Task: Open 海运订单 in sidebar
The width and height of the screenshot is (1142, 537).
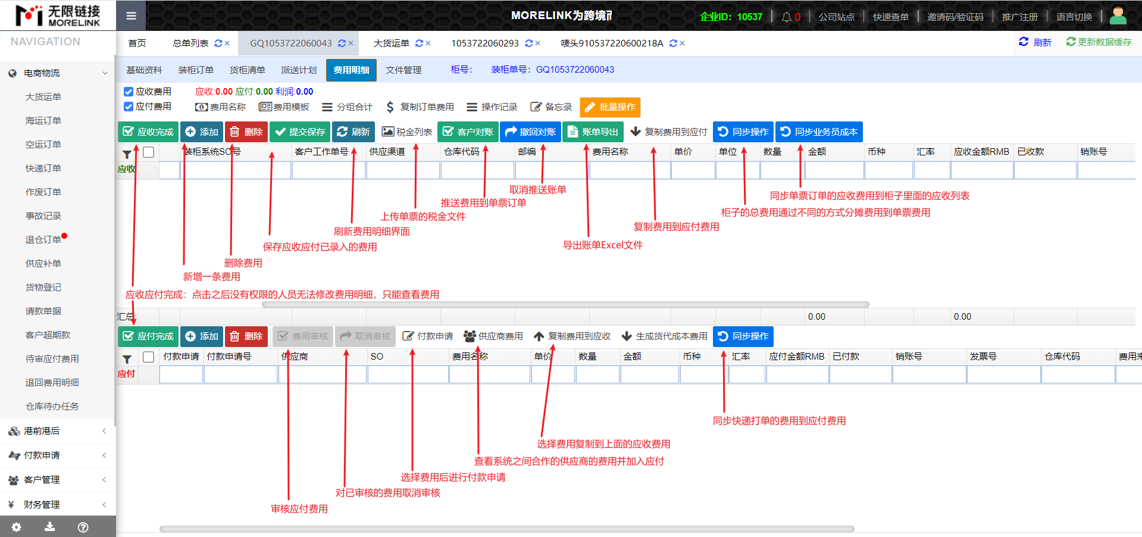Action: click(43, 121)
